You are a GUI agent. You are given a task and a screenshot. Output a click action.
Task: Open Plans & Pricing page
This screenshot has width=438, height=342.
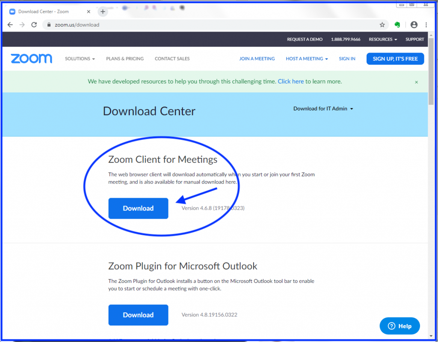(124, 59)
